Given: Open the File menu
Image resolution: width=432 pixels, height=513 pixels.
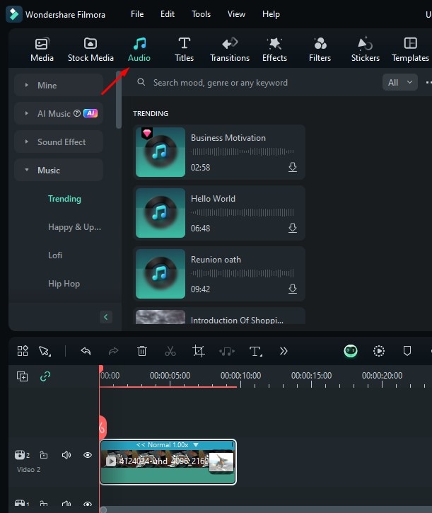Looking at the screenshot, I should coord(137,14).
